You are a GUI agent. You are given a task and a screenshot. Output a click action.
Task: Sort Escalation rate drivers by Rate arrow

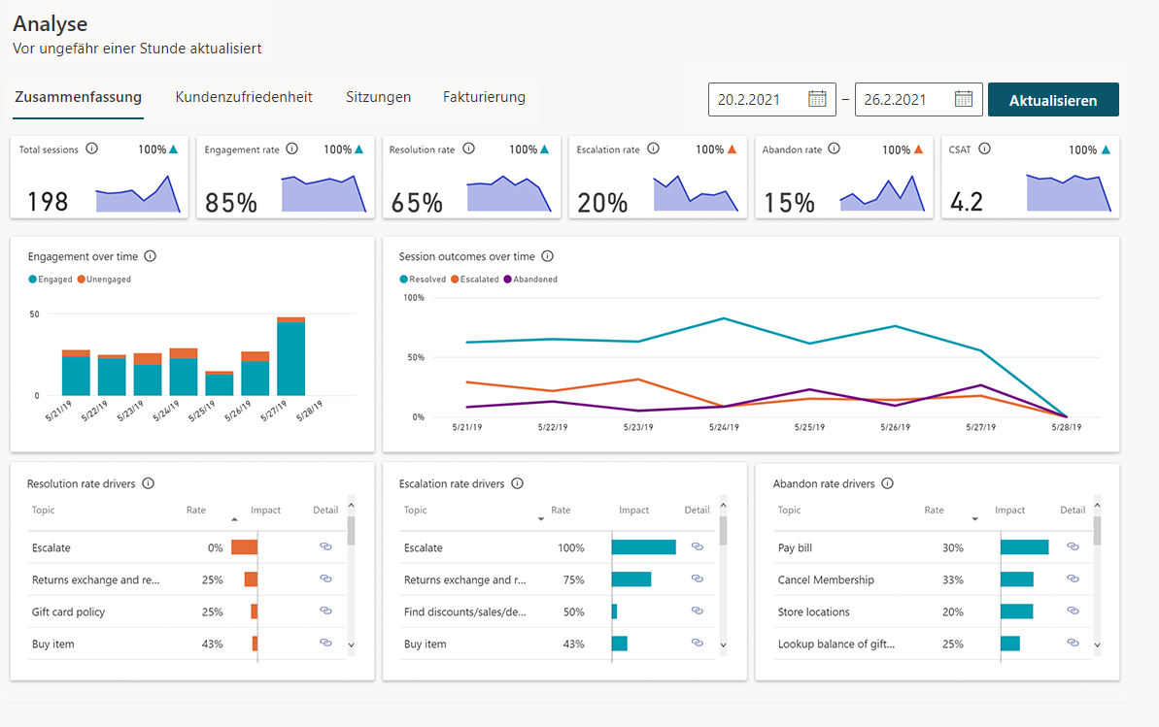pos(541,519)
